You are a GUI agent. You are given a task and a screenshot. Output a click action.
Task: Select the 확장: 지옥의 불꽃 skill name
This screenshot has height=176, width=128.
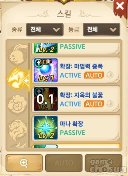pyautogui.click(x=81, y=95)
